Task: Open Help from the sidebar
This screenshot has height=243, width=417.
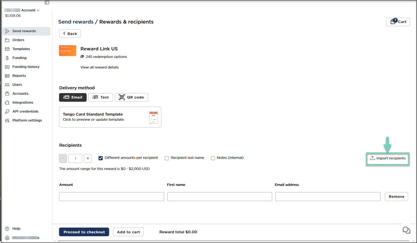Action: click(16, 229)
